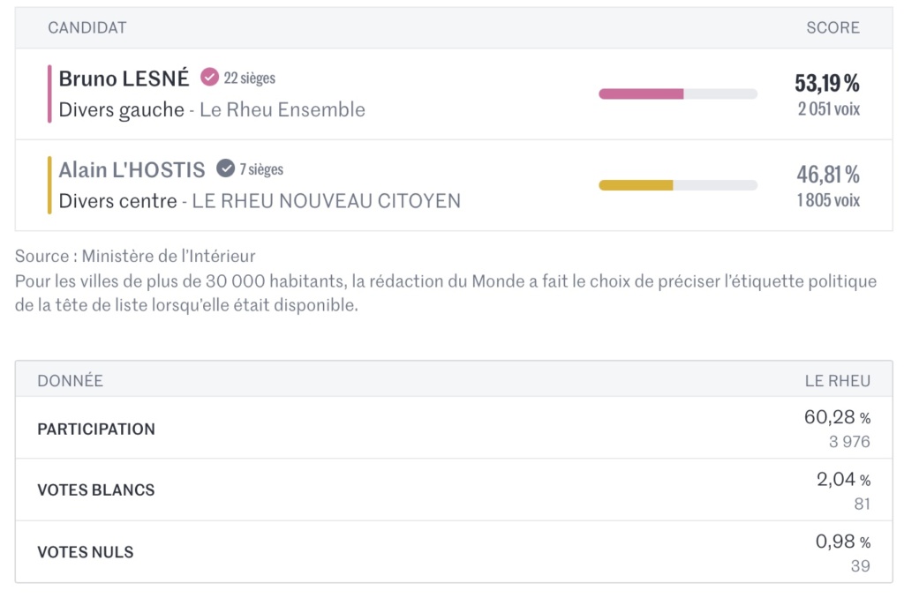Click the VOTES NULS row label

[86, 552]
